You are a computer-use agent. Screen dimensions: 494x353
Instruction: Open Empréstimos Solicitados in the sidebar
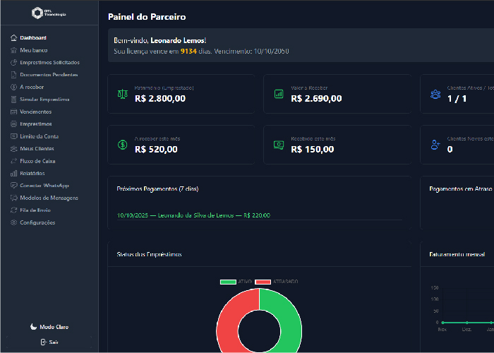click(x=49, y=62)
